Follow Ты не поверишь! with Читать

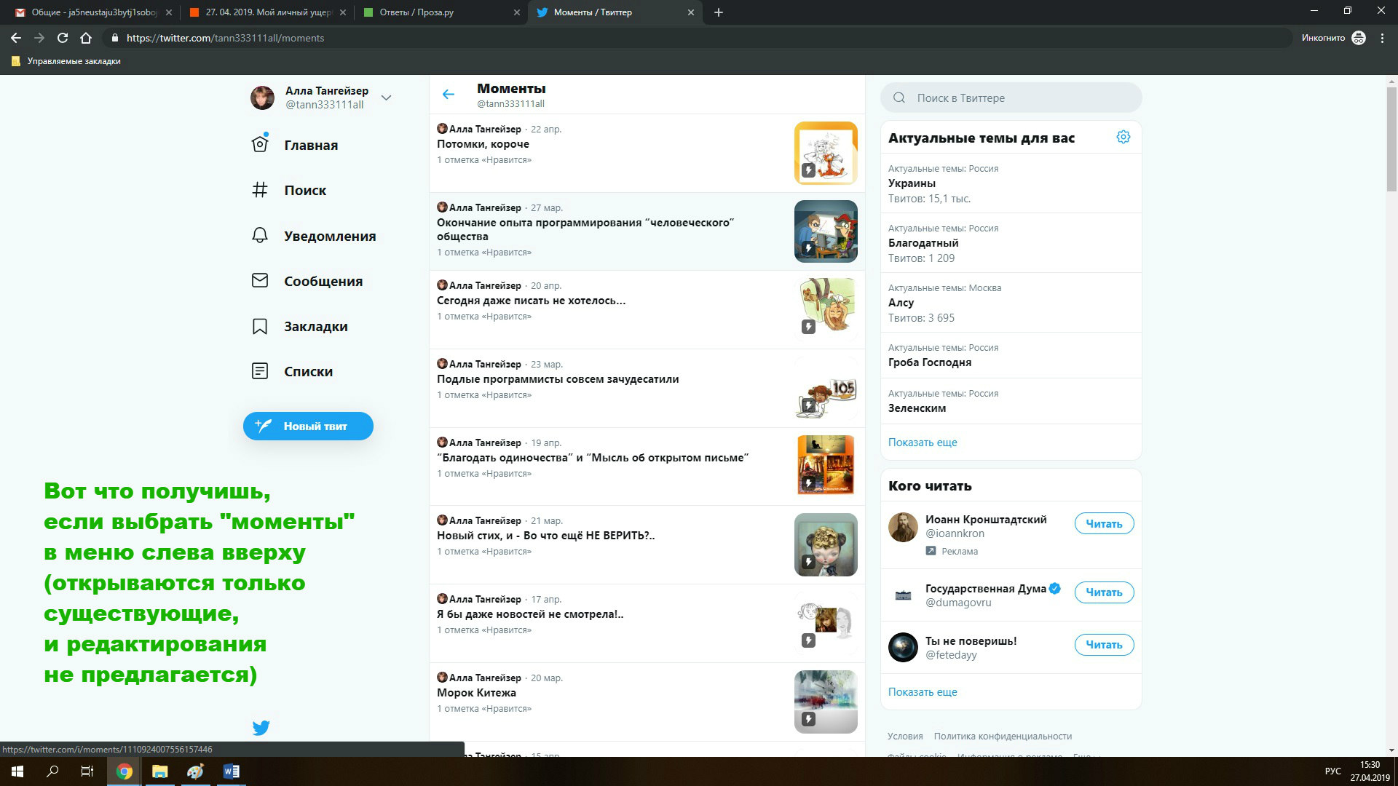(1104, 644)
